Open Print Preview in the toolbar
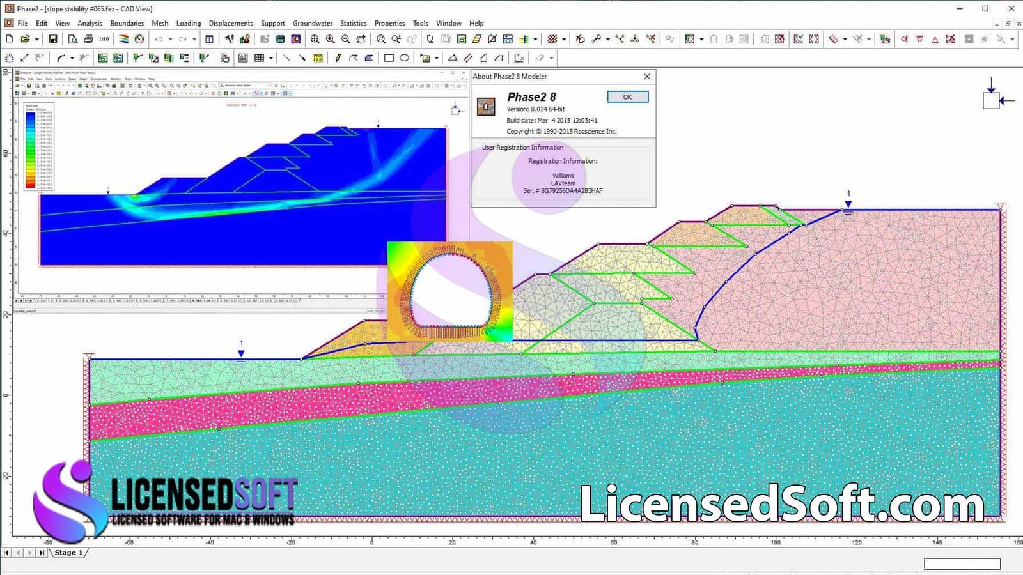Screen dimensions: 1023x575 73,39
